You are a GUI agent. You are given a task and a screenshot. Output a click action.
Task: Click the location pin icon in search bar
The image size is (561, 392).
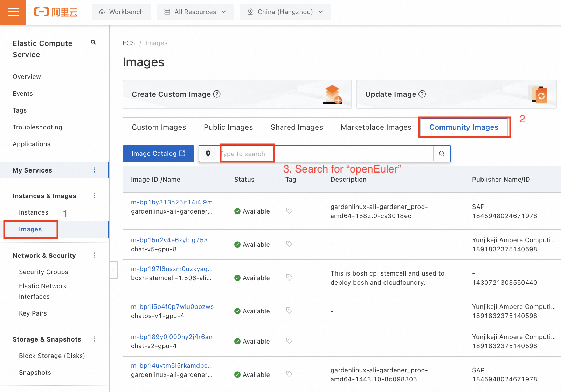208,154
